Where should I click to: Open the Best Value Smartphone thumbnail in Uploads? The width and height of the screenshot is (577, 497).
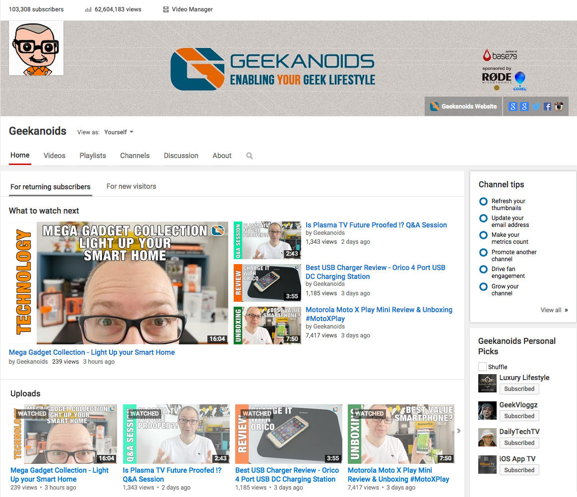pos(401,434)
